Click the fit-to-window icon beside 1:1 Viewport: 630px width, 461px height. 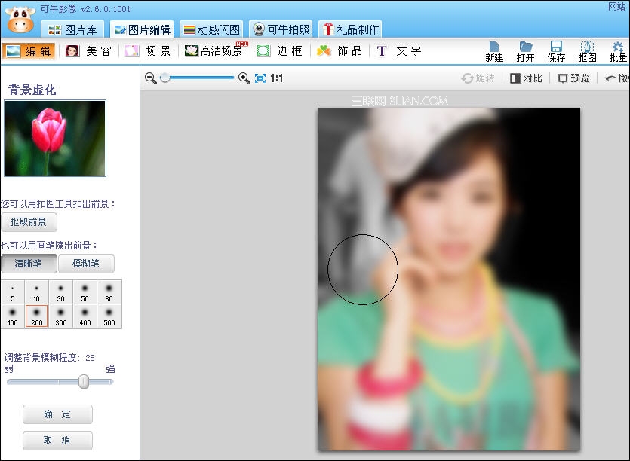260,78
